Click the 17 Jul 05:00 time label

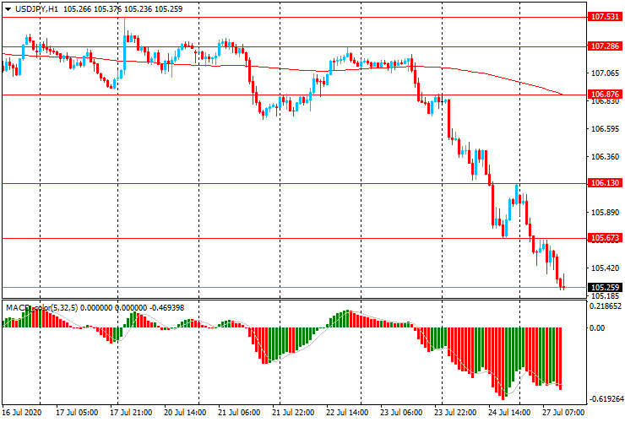coord(77,413)
